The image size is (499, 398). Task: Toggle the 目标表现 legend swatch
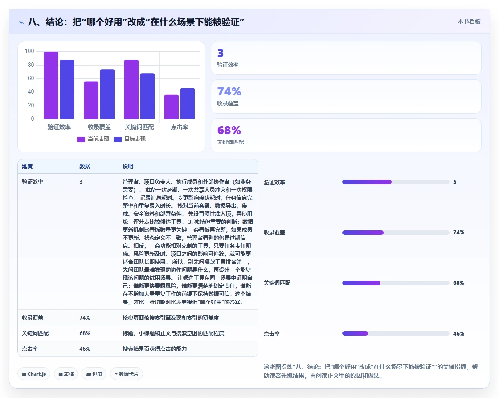[x=118, y=139]
